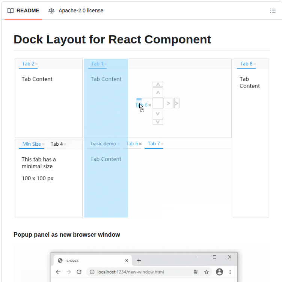Click the Dock Layout for React Component heading

point(112,39)
